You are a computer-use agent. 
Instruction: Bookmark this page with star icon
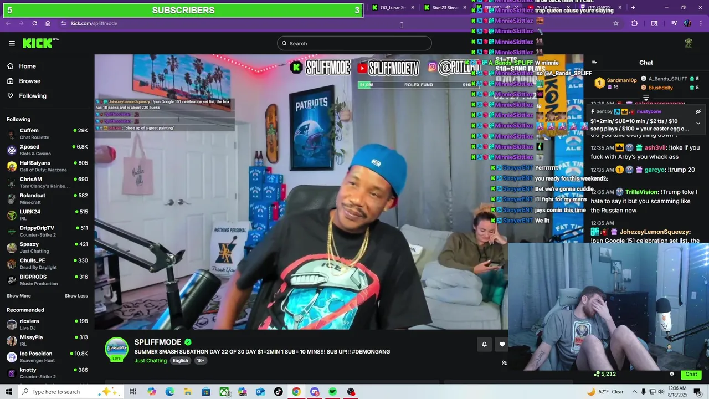[x=615, y=23]
